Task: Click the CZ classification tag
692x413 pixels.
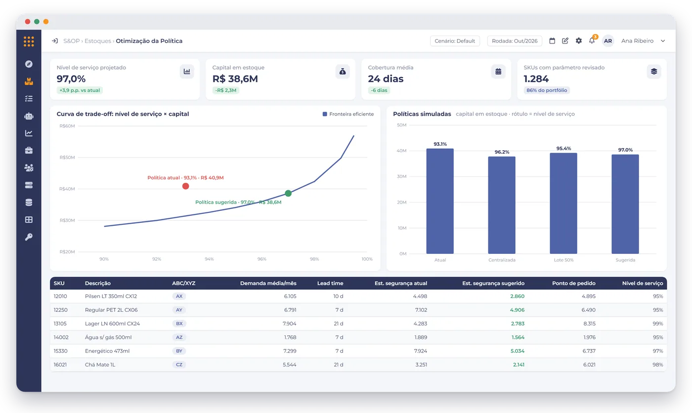Action: pos(179,365)
